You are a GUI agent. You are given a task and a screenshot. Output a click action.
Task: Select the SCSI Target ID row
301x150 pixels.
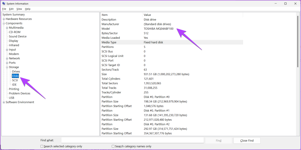pyautogui.click(x=172, y=65)
